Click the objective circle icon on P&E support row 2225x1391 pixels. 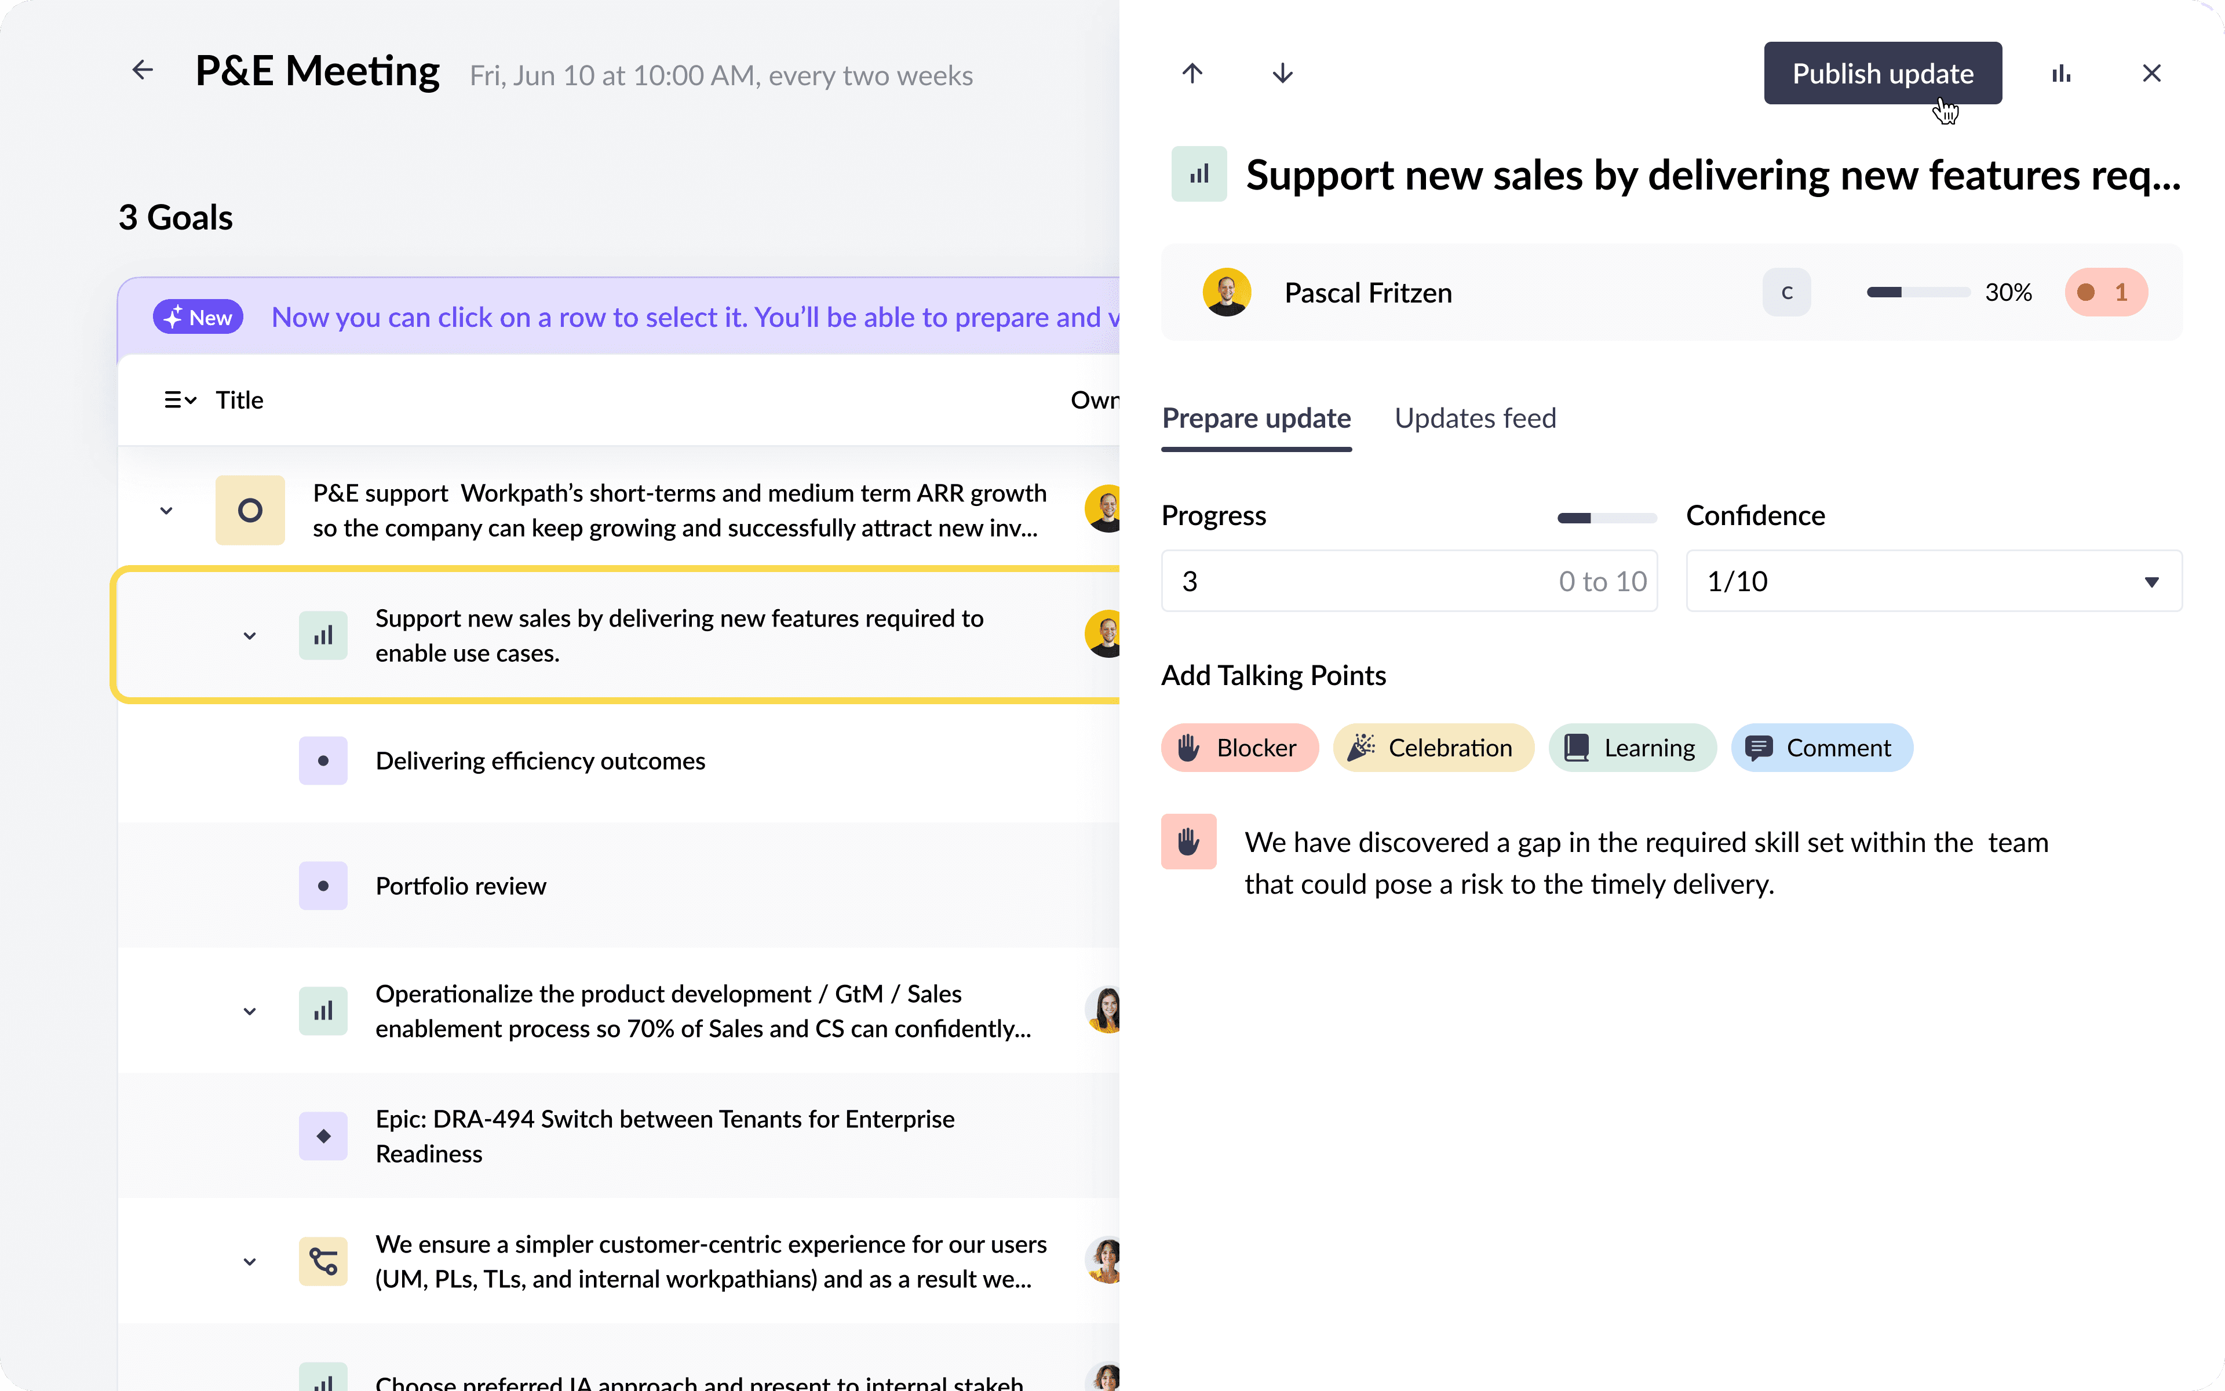point(250,511)
